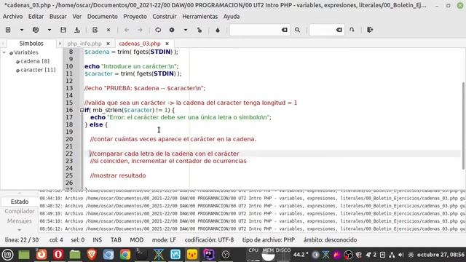Click the new file toolbar icon

[8, 30]
